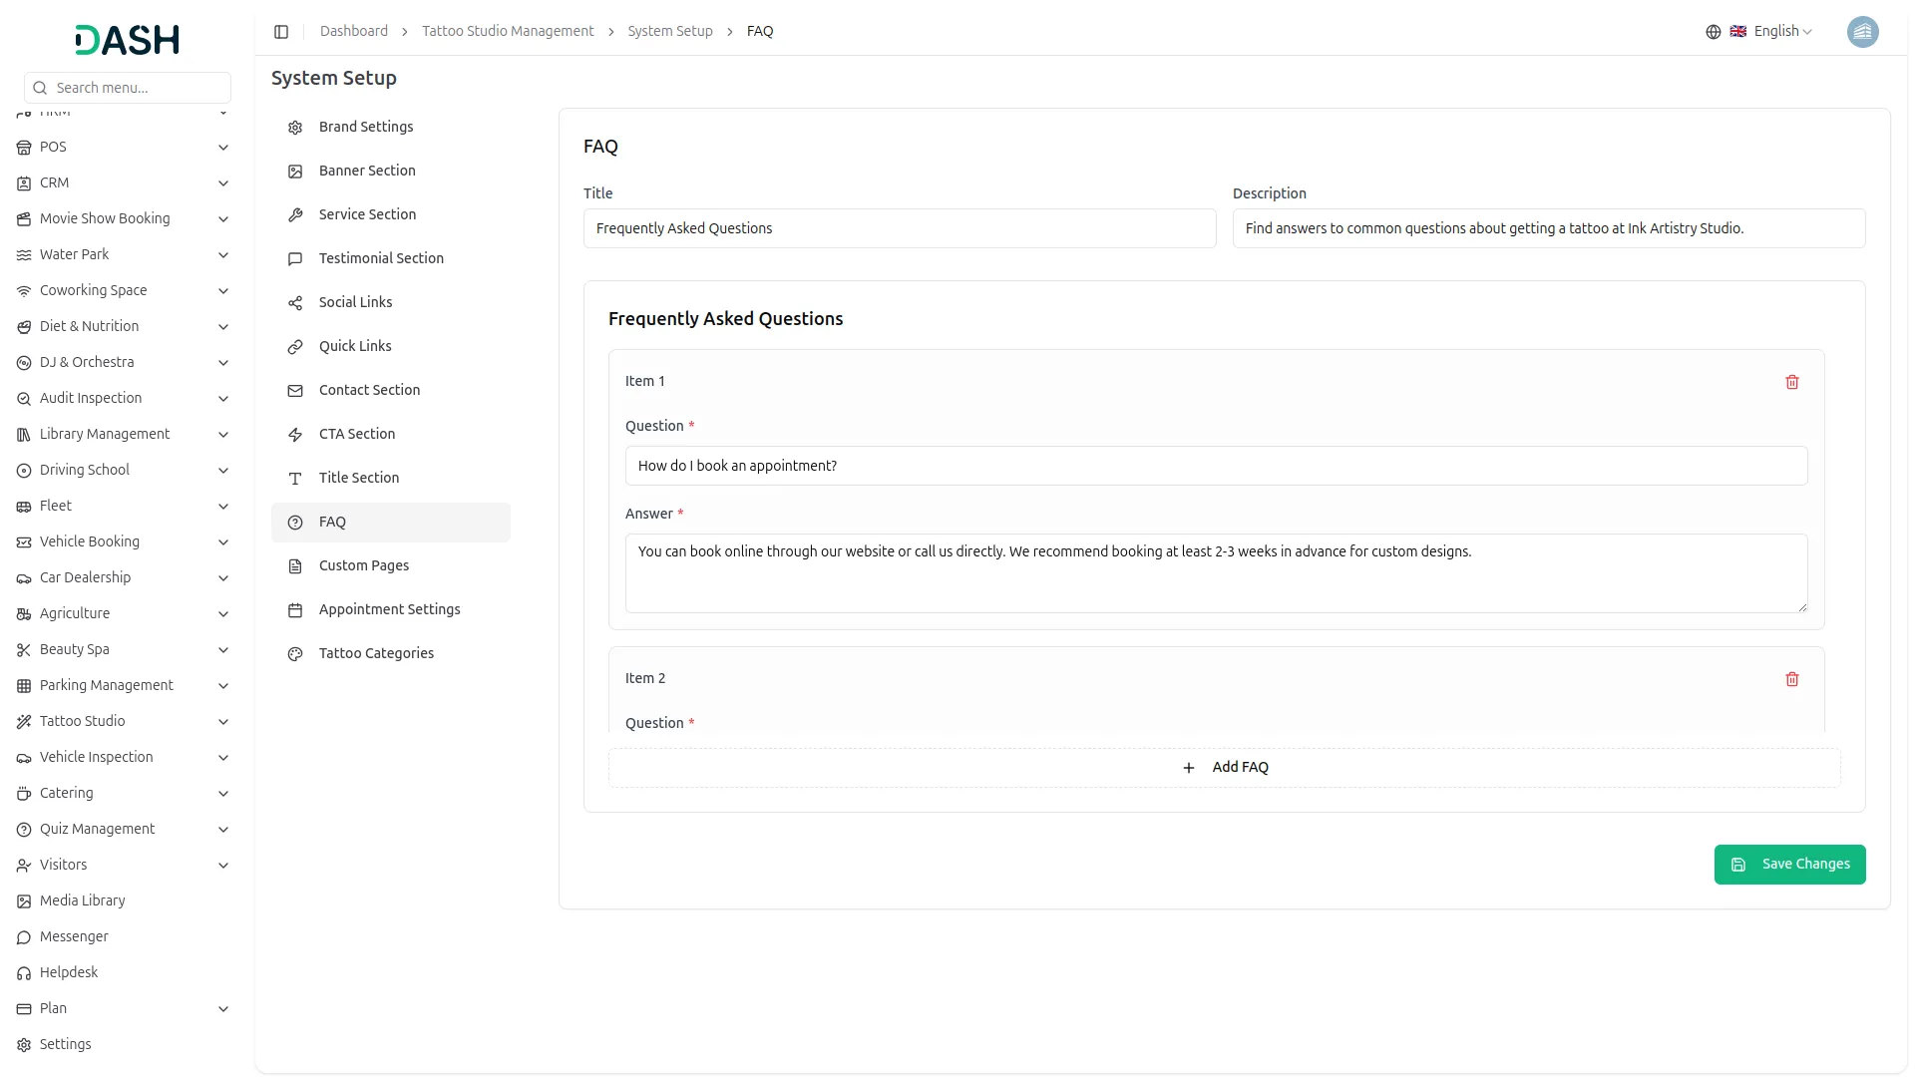Open the Custom Pages setup section
1915x1077 pixels.
tap(363, 565)
